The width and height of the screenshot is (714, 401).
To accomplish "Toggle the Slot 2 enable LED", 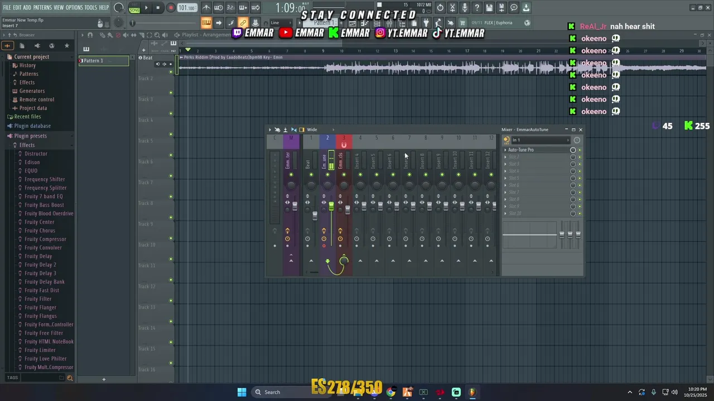I will click(580, 157).
